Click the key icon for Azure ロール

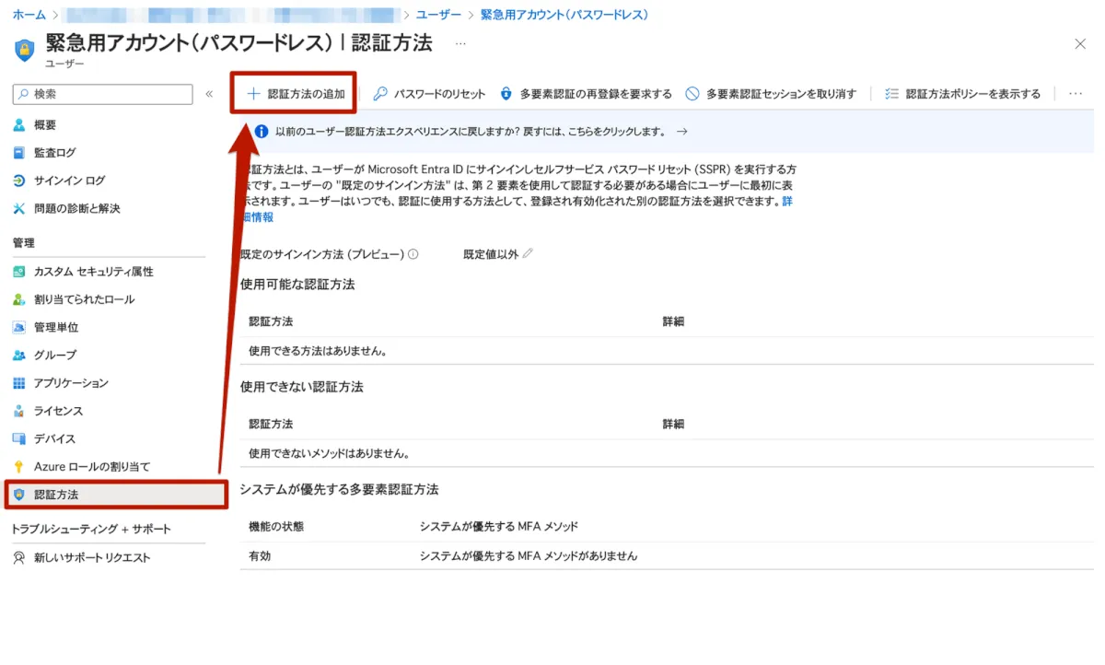pos(19,467)
